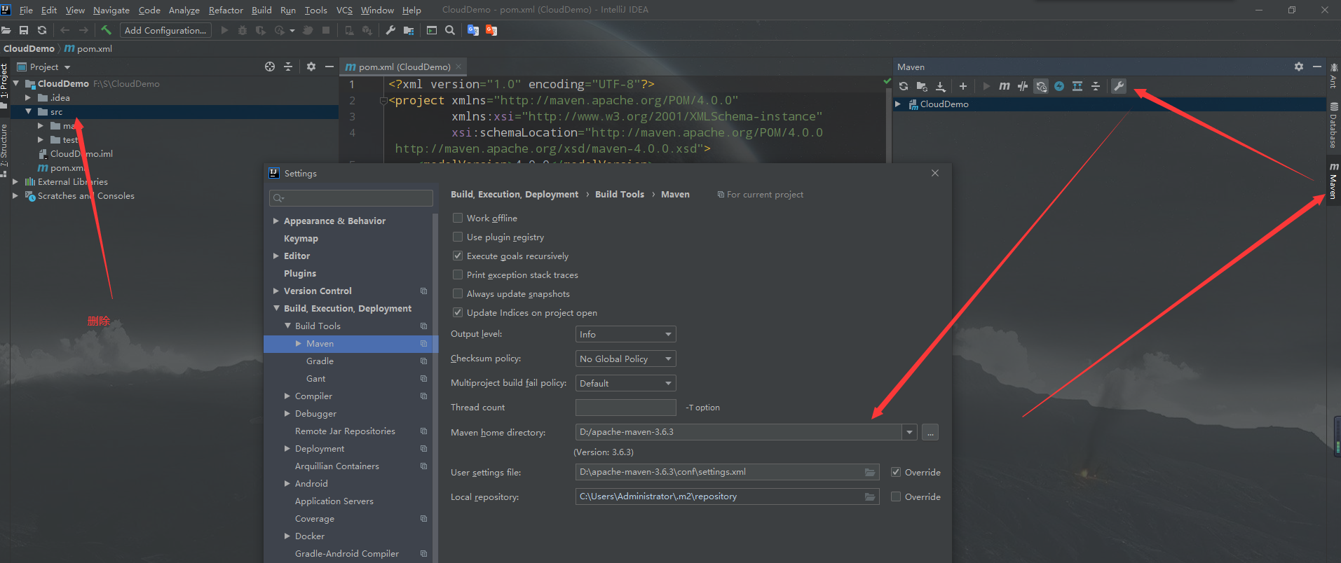Click Execute Maven Goal 'm' icon
The width and height of the screenshot is (1341, 563).
pyautogui.click(x=1005, y=86)
